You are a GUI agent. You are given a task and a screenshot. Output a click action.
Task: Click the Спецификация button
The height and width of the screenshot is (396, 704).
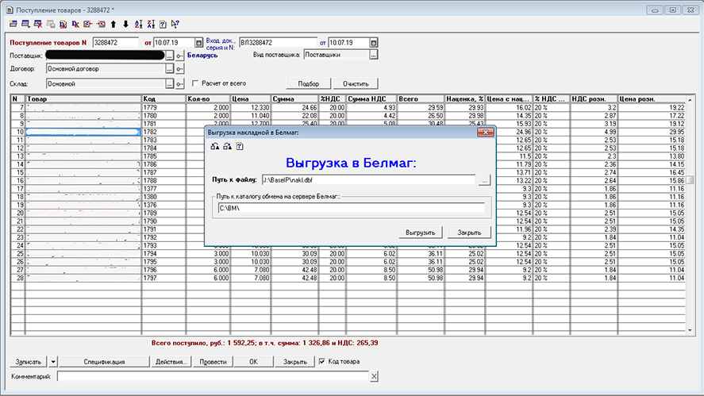coord(105,362)
